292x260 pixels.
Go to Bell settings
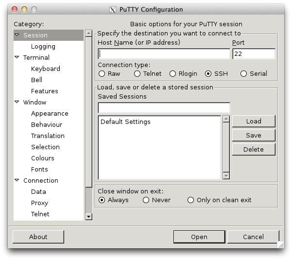(x=37, y=80)
